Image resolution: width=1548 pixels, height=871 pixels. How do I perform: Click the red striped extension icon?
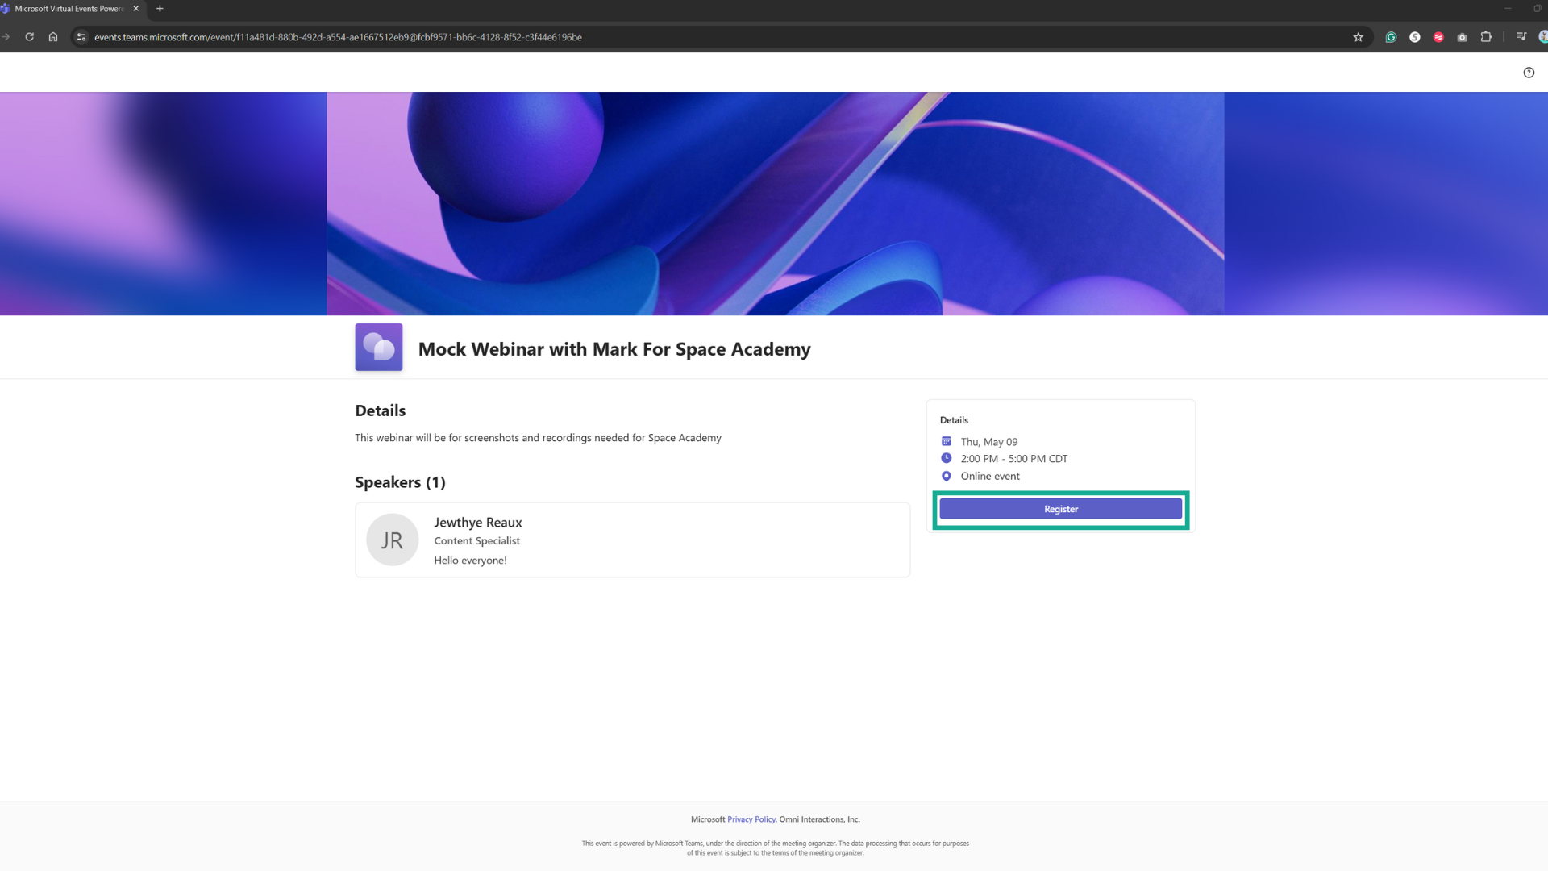(x=1438, y=37)
